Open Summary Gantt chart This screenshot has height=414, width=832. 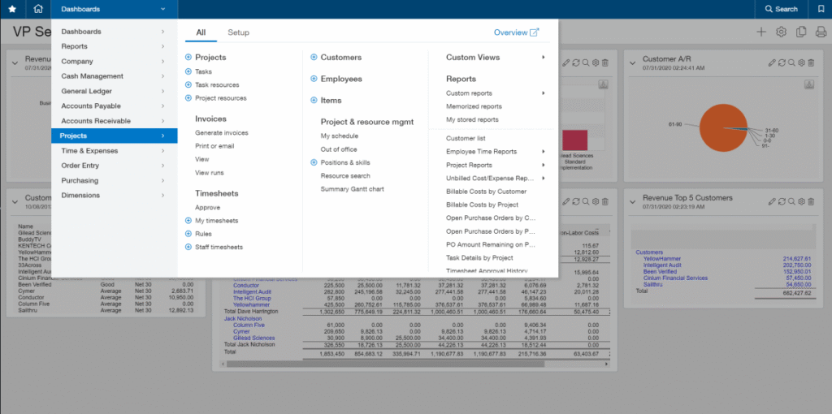(353, 189)
